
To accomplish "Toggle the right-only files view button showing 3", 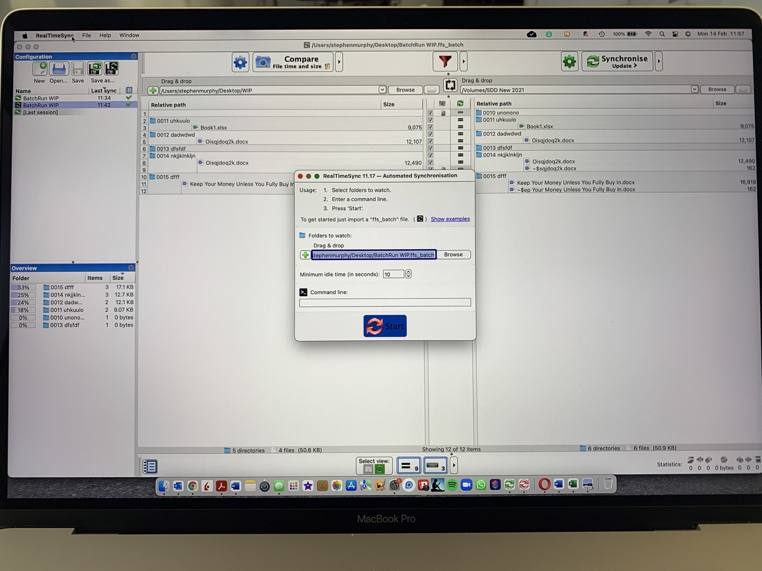I will click(x=435, y=466).
